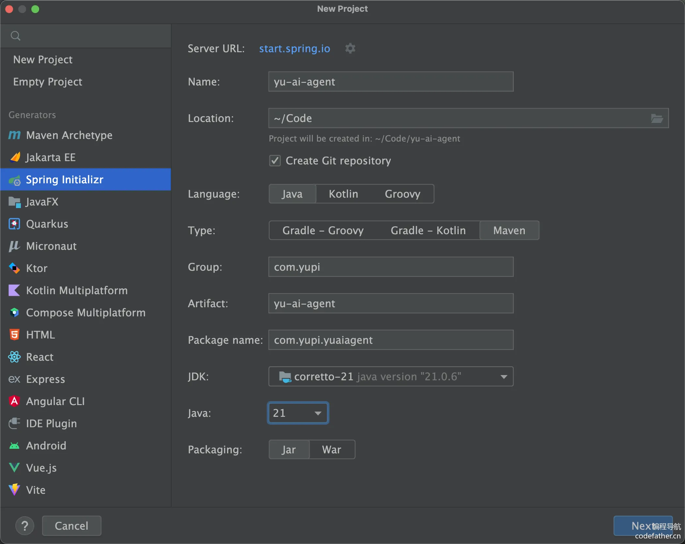Select the Vue.js generator label
The width and height of the screenshot is (685, 544).
pyautogui.click(x=41, y=468)
